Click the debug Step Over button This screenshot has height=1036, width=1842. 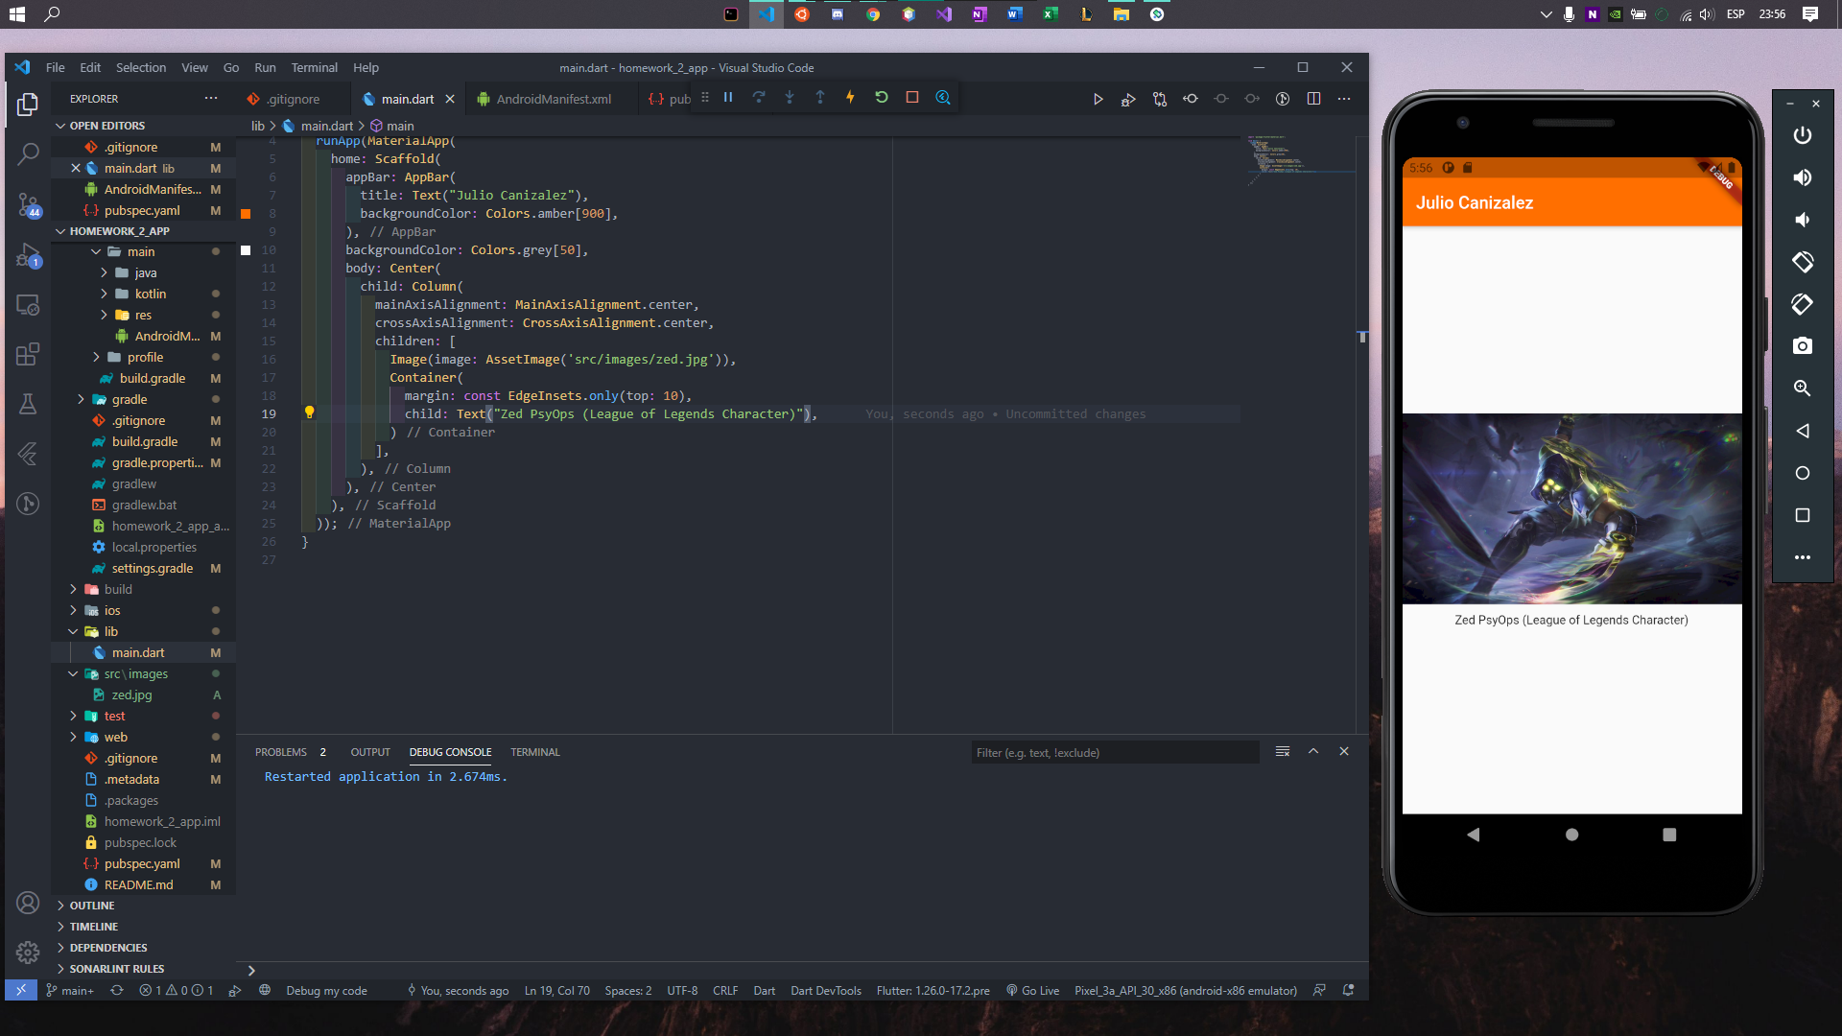point(759,98)
